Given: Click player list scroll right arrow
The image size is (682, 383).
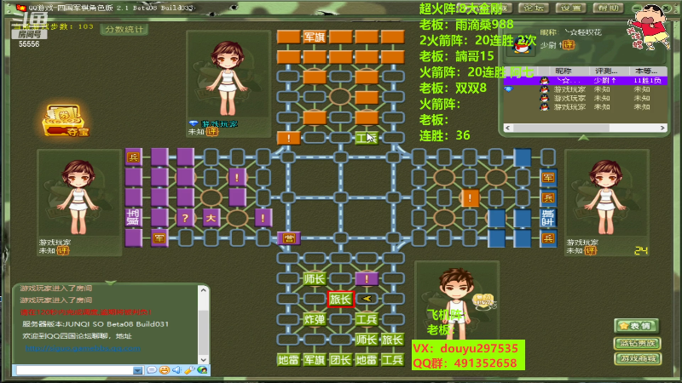Looking at the screenshot, I should (662, 128).
